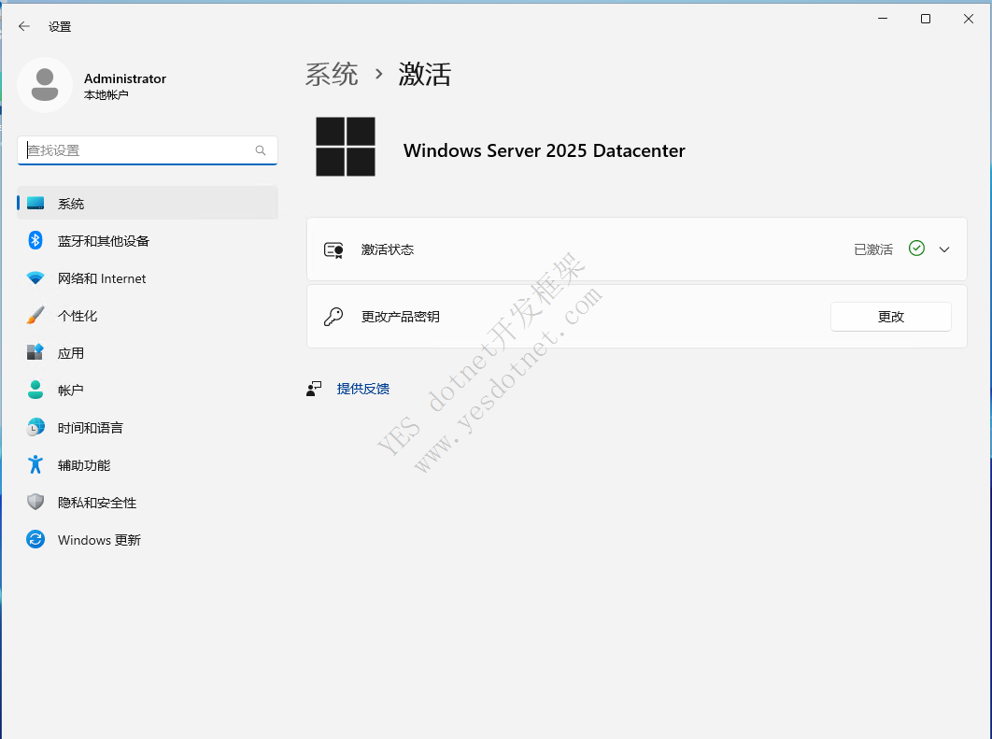
Task: Click the search magnifier icon
Action: pyautogui.click(x=261, y=150)
